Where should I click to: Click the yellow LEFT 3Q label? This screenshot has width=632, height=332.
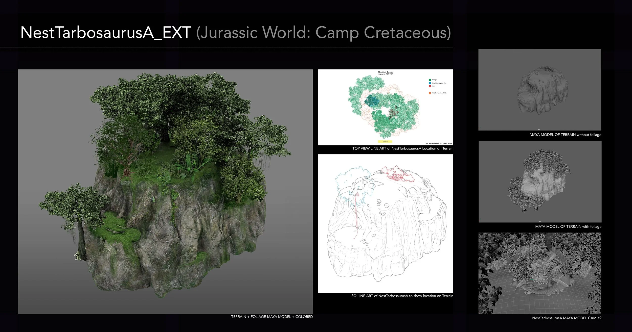pyautogui.click(x=385, y=142)
